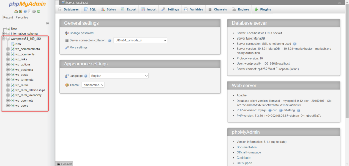349x166 pixels.
Task: Click the new table icon under wordpress54_109_464
Action: point(13,44)
